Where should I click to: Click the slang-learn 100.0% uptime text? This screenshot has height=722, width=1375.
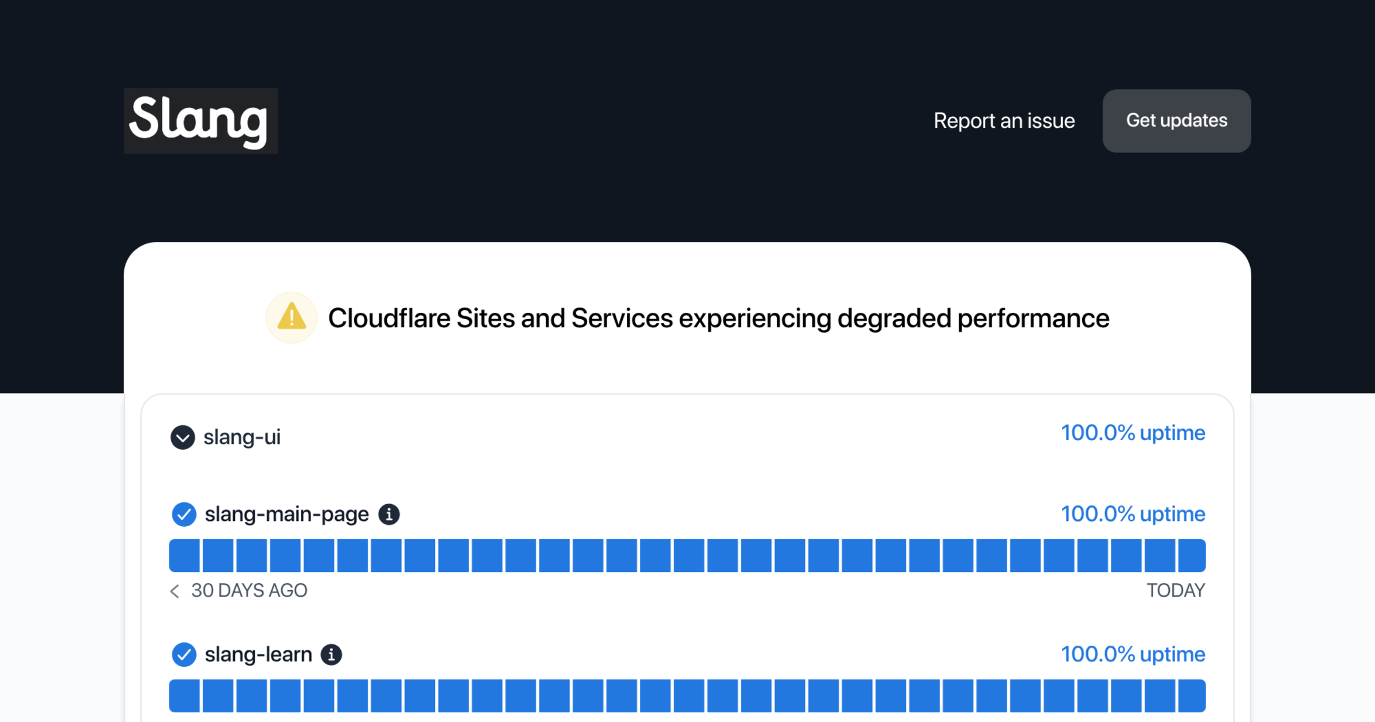(x=1133, y=654)
